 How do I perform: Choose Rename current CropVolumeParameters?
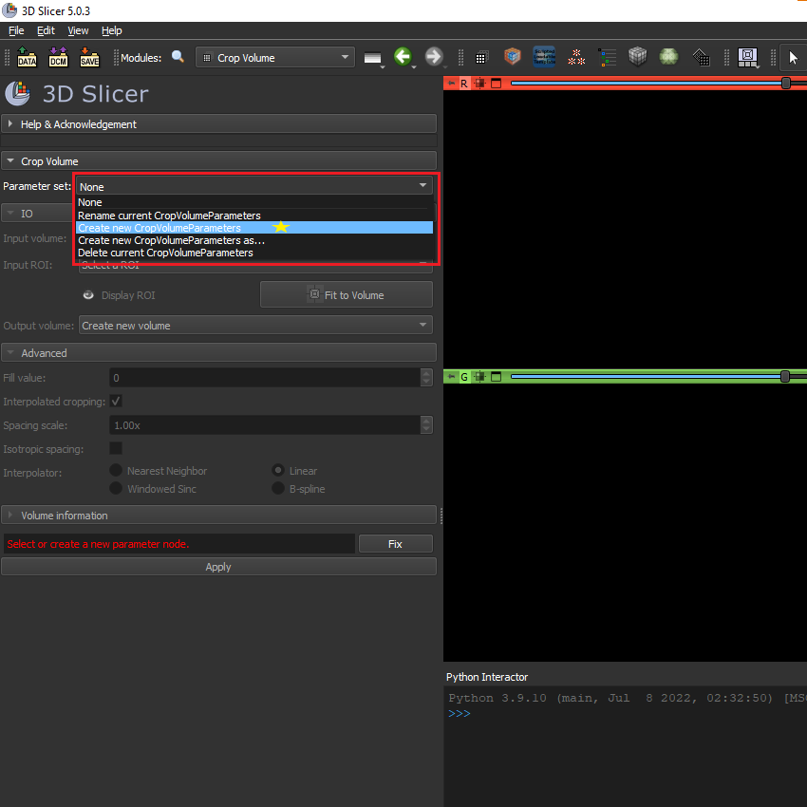[x=254, y=216]
